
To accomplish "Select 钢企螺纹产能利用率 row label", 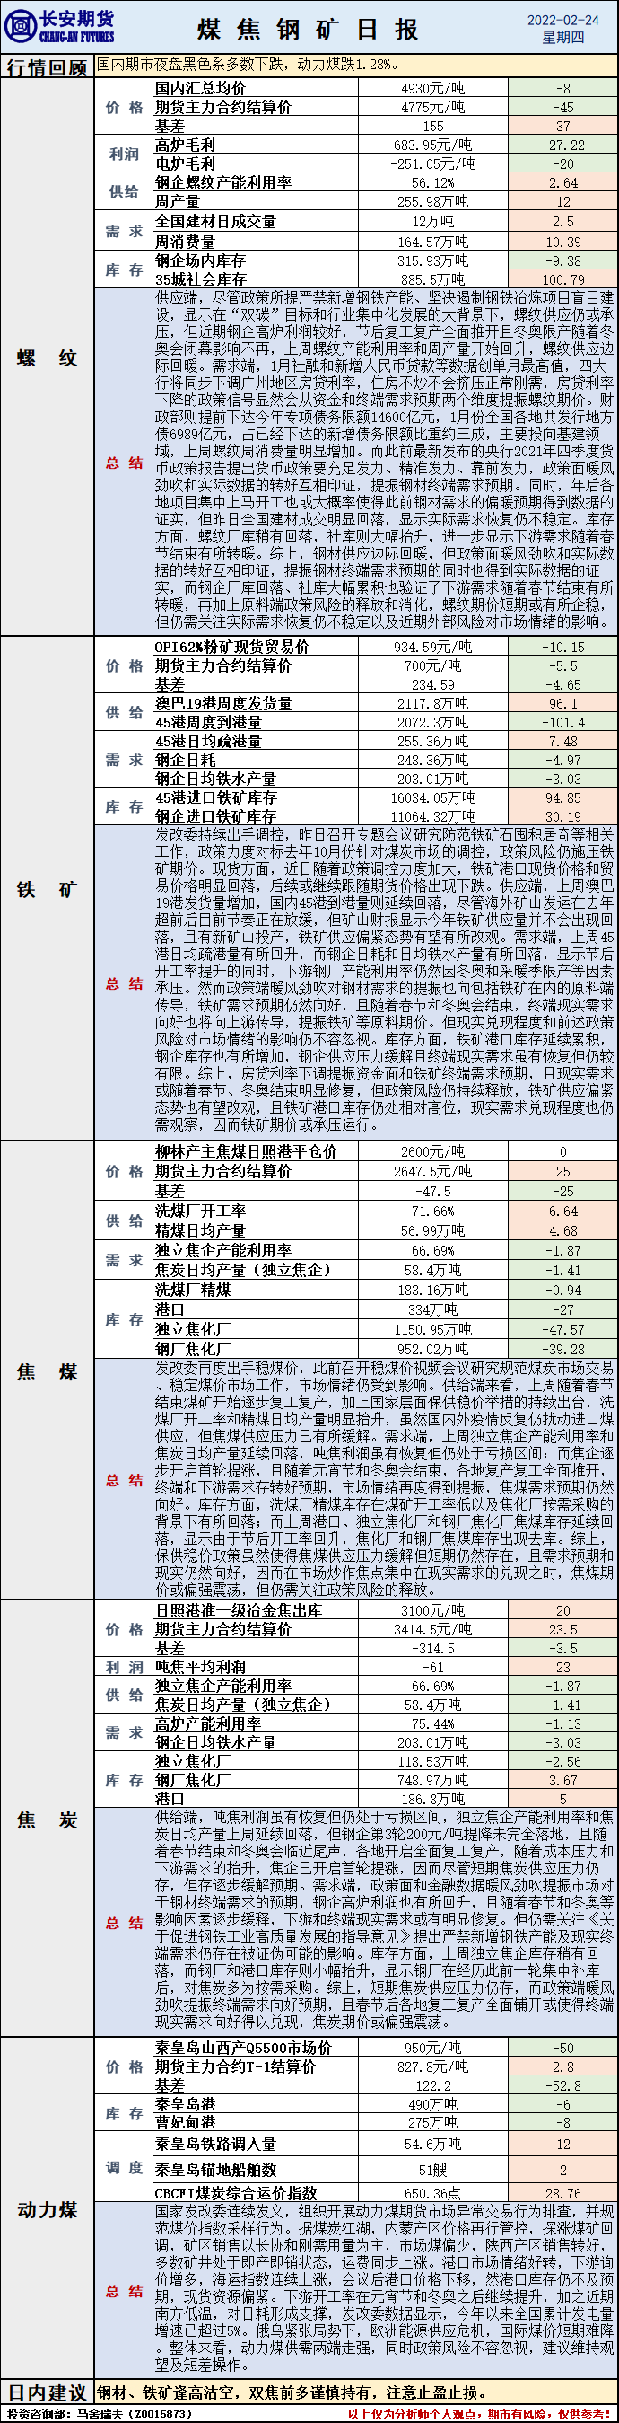I will click(x=223, y=182).
